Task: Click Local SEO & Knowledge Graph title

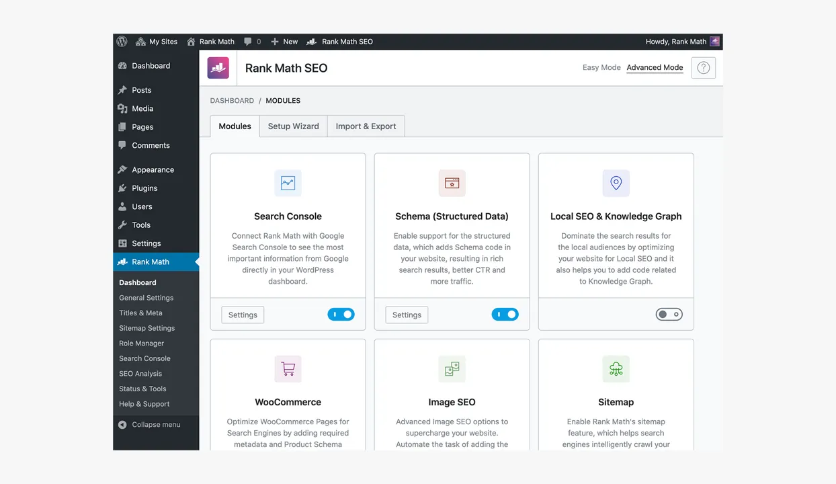Action: (x=616, y=216)
